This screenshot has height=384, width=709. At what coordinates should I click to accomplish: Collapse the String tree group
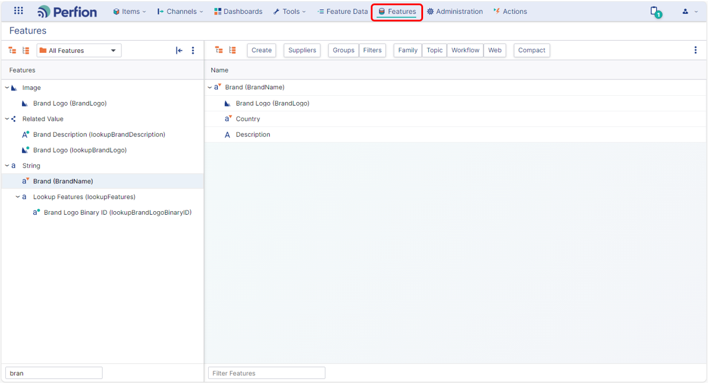7,166
